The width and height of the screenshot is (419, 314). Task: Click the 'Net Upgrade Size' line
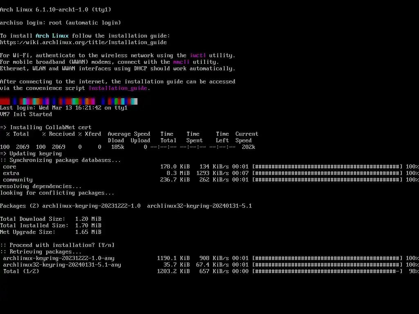coord(51,232)
